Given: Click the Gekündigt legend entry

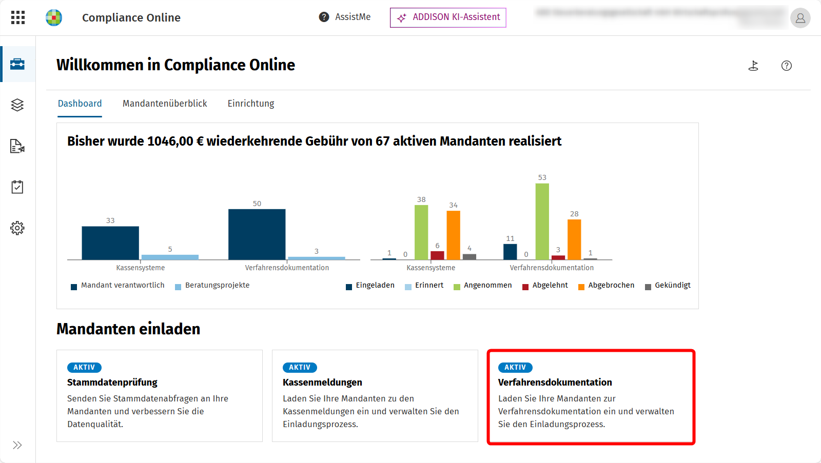Looking at the screenshot, I should tap(668, 286).
